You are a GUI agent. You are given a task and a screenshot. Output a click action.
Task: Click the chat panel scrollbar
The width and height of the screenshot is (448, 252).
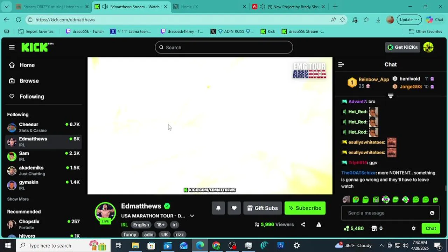pyautogui.click(x=446, y=188)
